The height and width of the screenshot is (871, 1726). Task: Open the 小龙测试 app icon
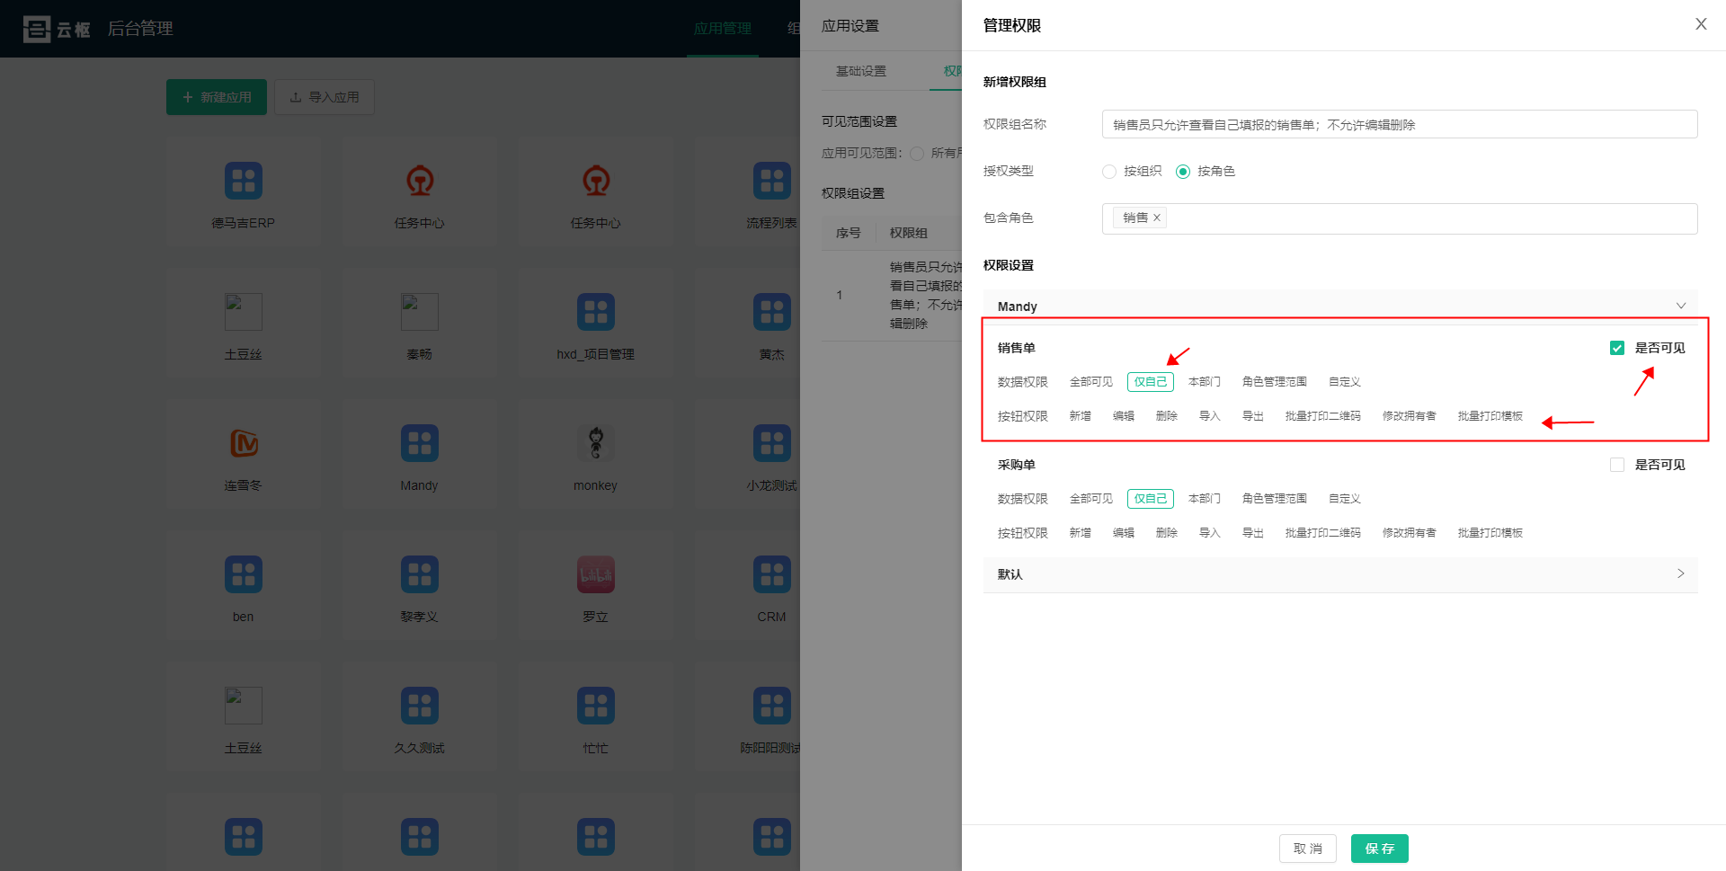[771, 443]
